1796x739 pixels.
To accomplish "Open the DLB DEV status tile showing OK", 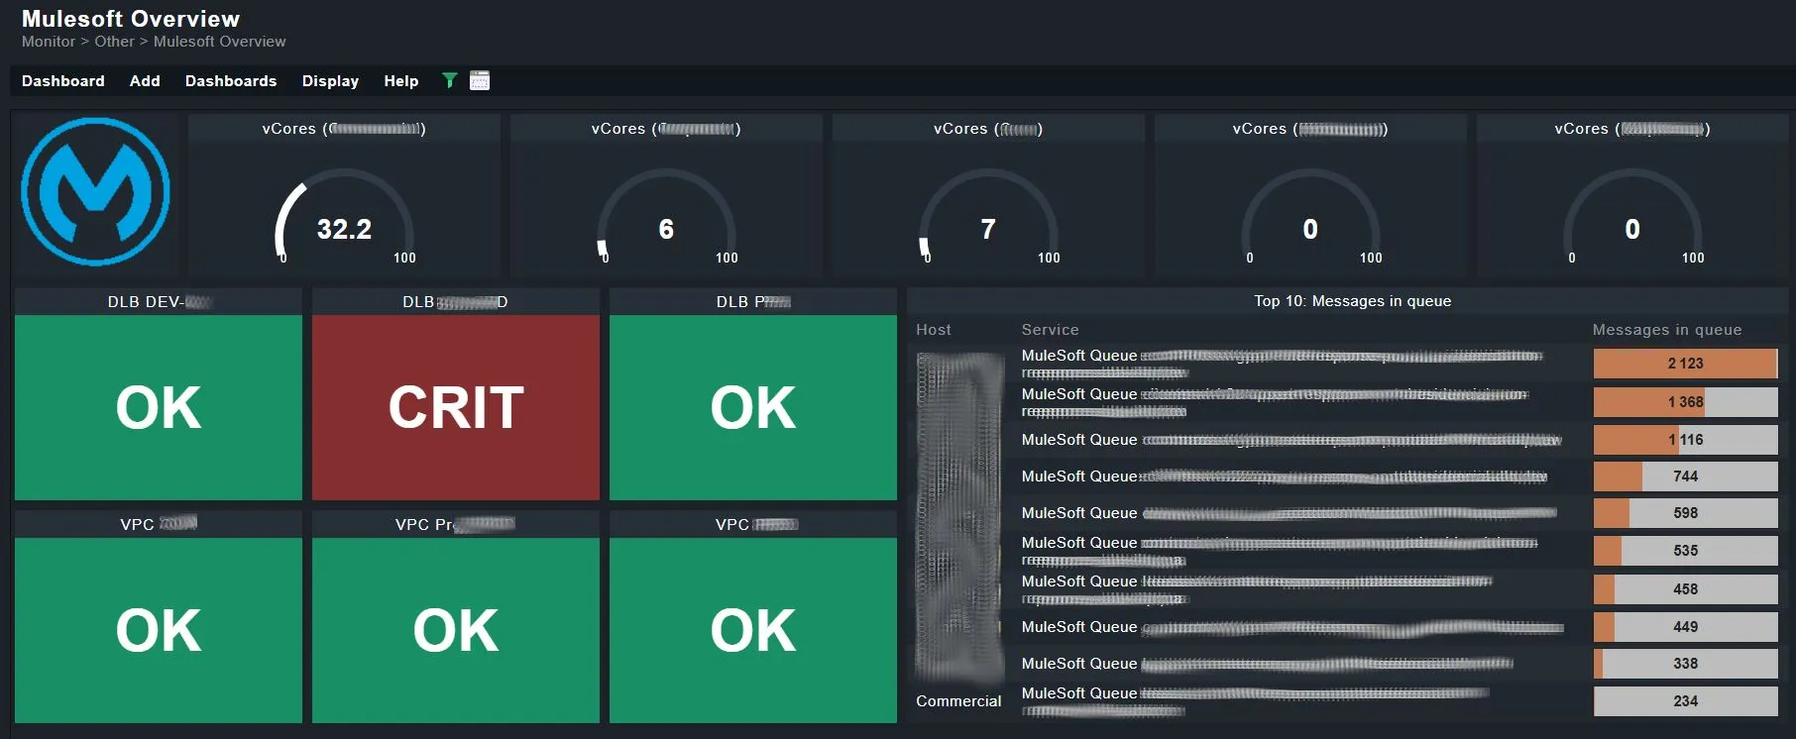I will [159, 407].
